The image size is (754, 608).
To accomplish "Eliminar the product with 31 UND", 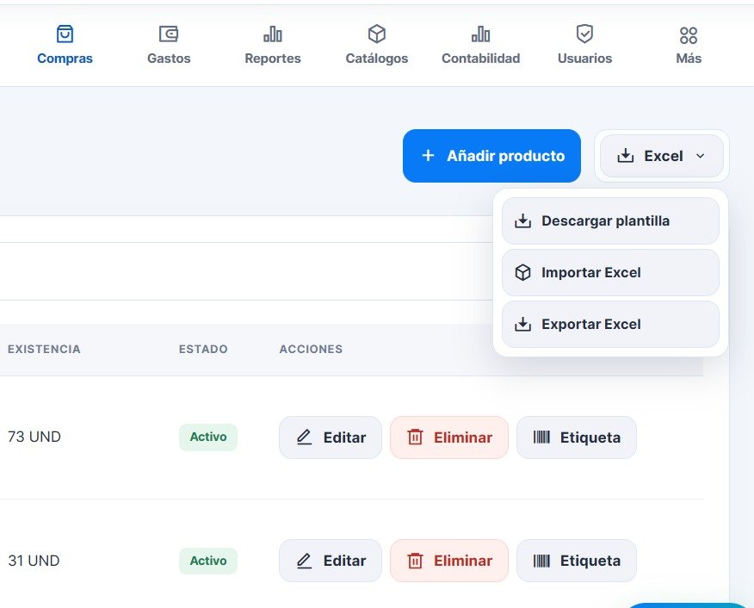I will 449,561.
